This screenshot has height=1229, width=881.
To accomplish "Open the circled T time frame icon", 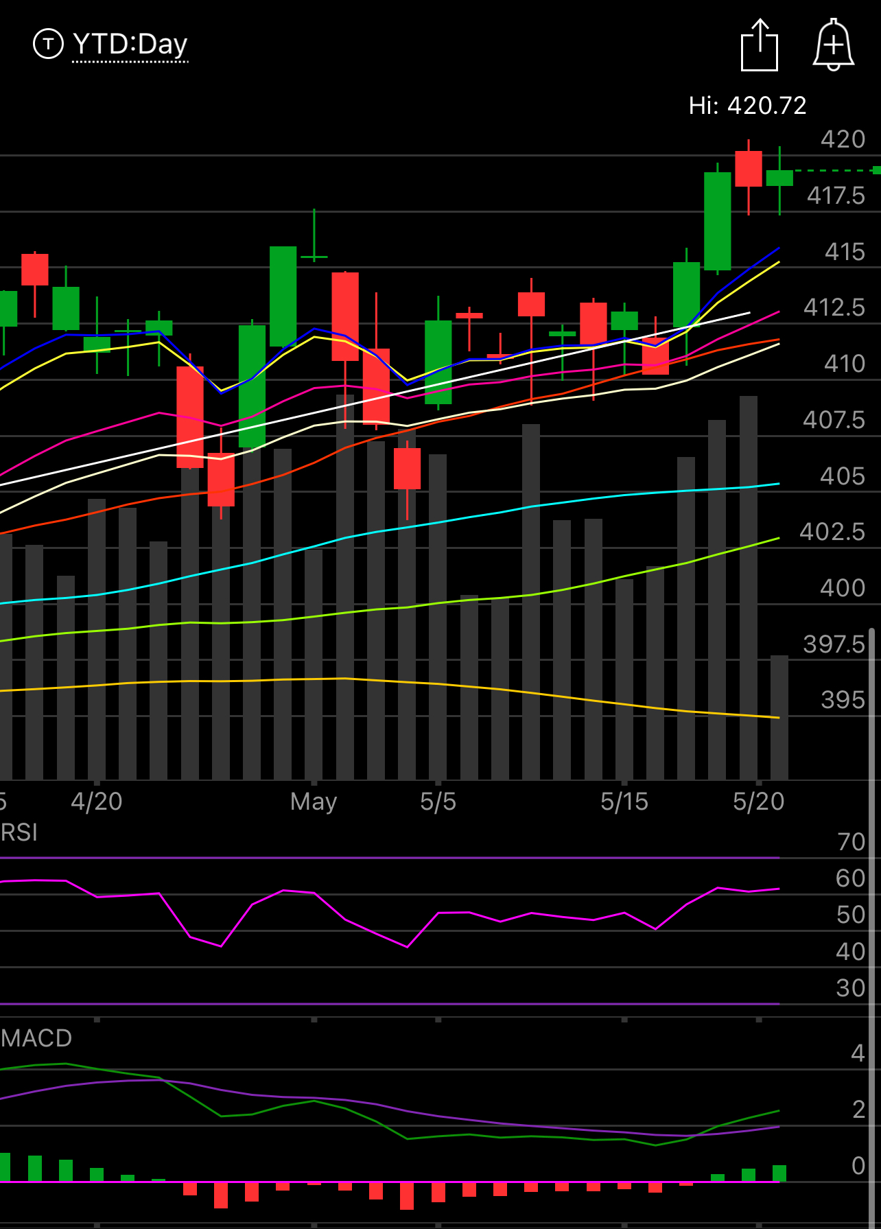I will [48, 44].
